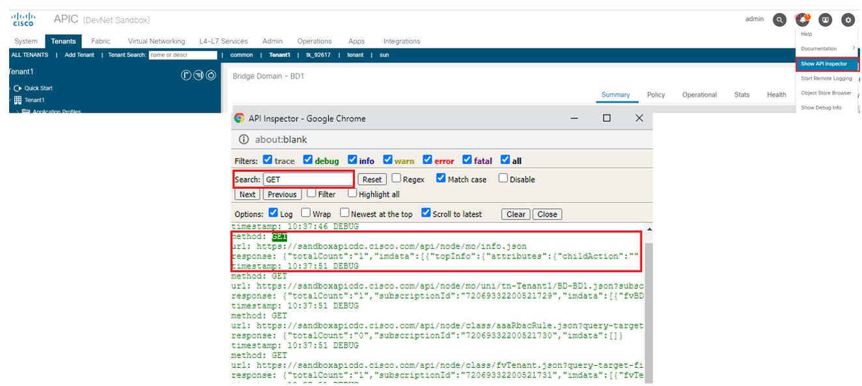Click the feedback screen icon
This screenshot has height=386, width=862.
[825, 20]
